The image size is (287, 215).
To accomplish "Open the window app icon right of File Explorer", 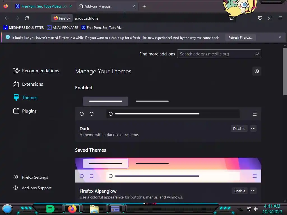I will 115,209.
